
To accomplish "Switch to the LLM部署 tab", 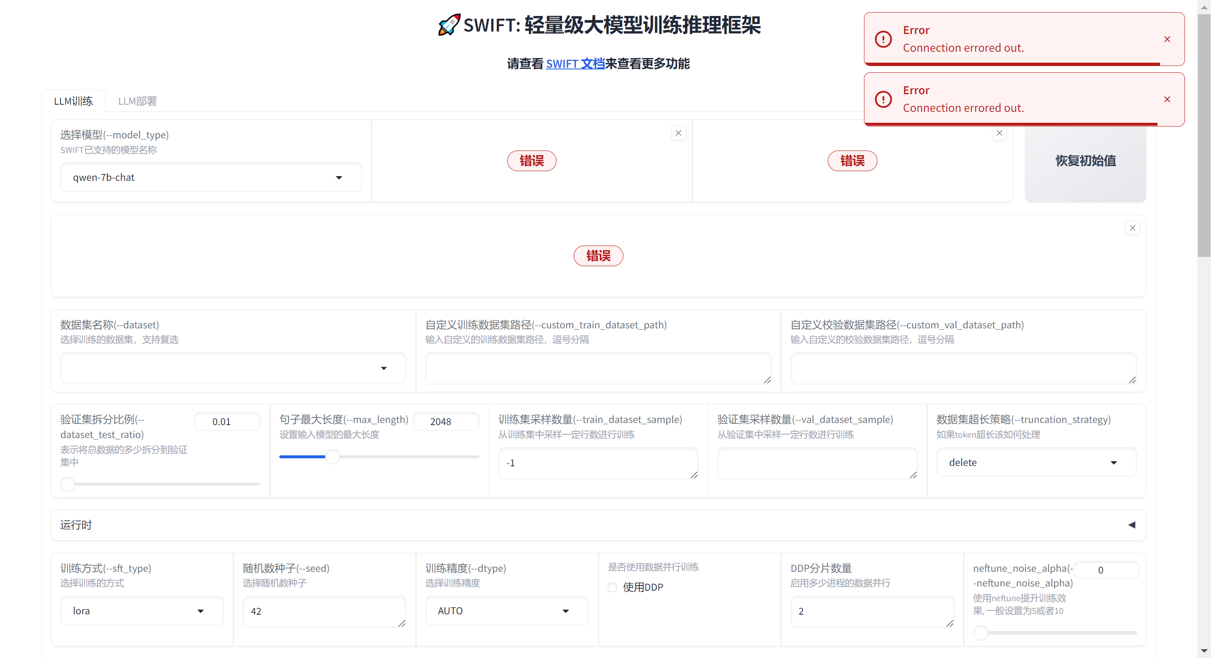I will coord(137,101).
